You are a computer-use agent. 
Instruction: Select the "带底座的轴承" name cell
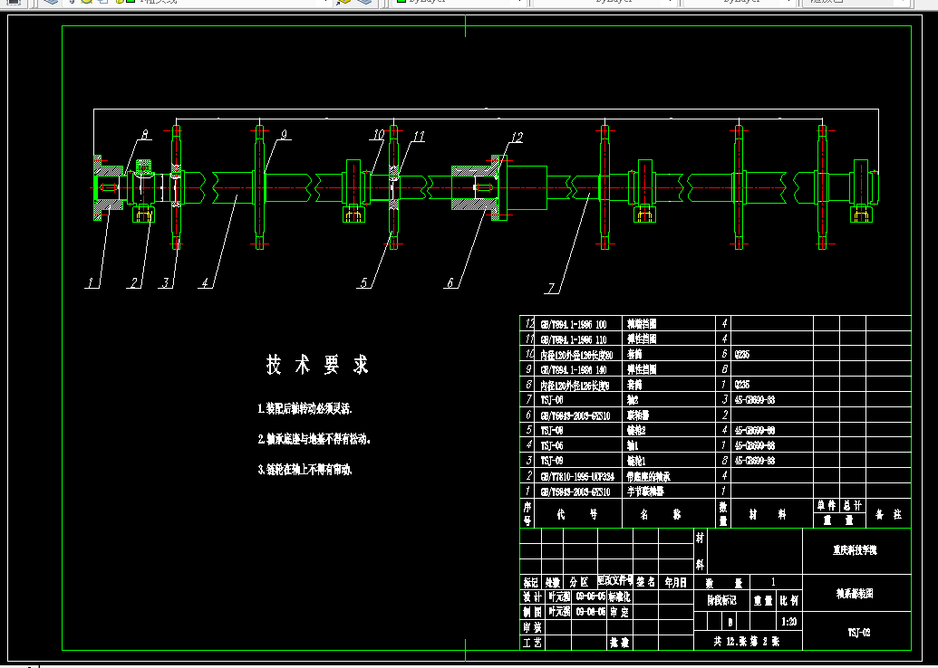pos(649,477)
